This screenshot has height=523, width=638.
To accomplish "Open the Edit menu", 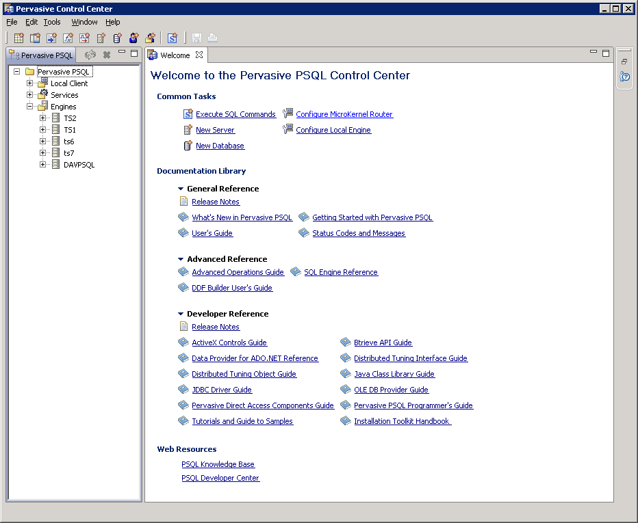I will tap(31, 22).
